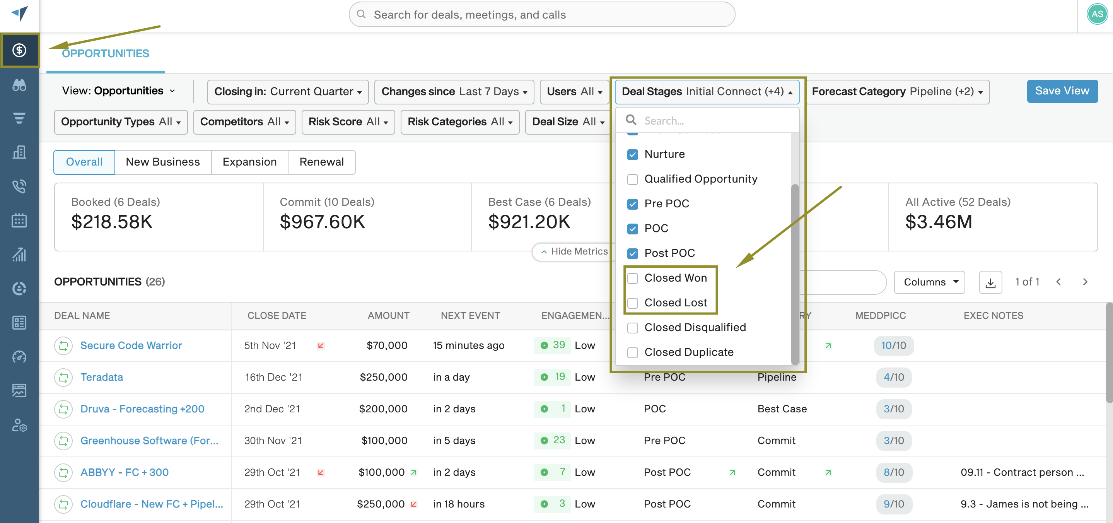Open the phone calls sidebar icon
This screenshot has height=523, width=1113.
[19, 186]
